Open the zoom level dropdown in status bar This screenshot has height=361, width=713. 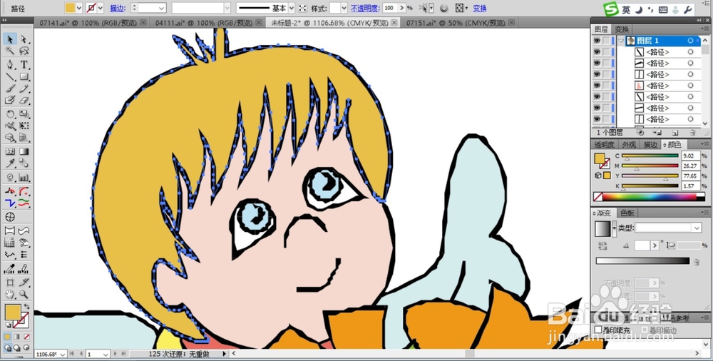[x=62, y=354]
